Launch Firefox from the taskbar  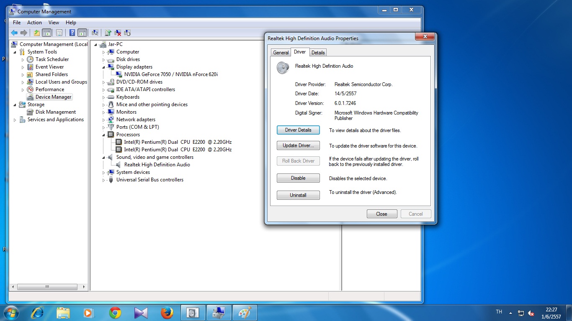coord(167,313)
